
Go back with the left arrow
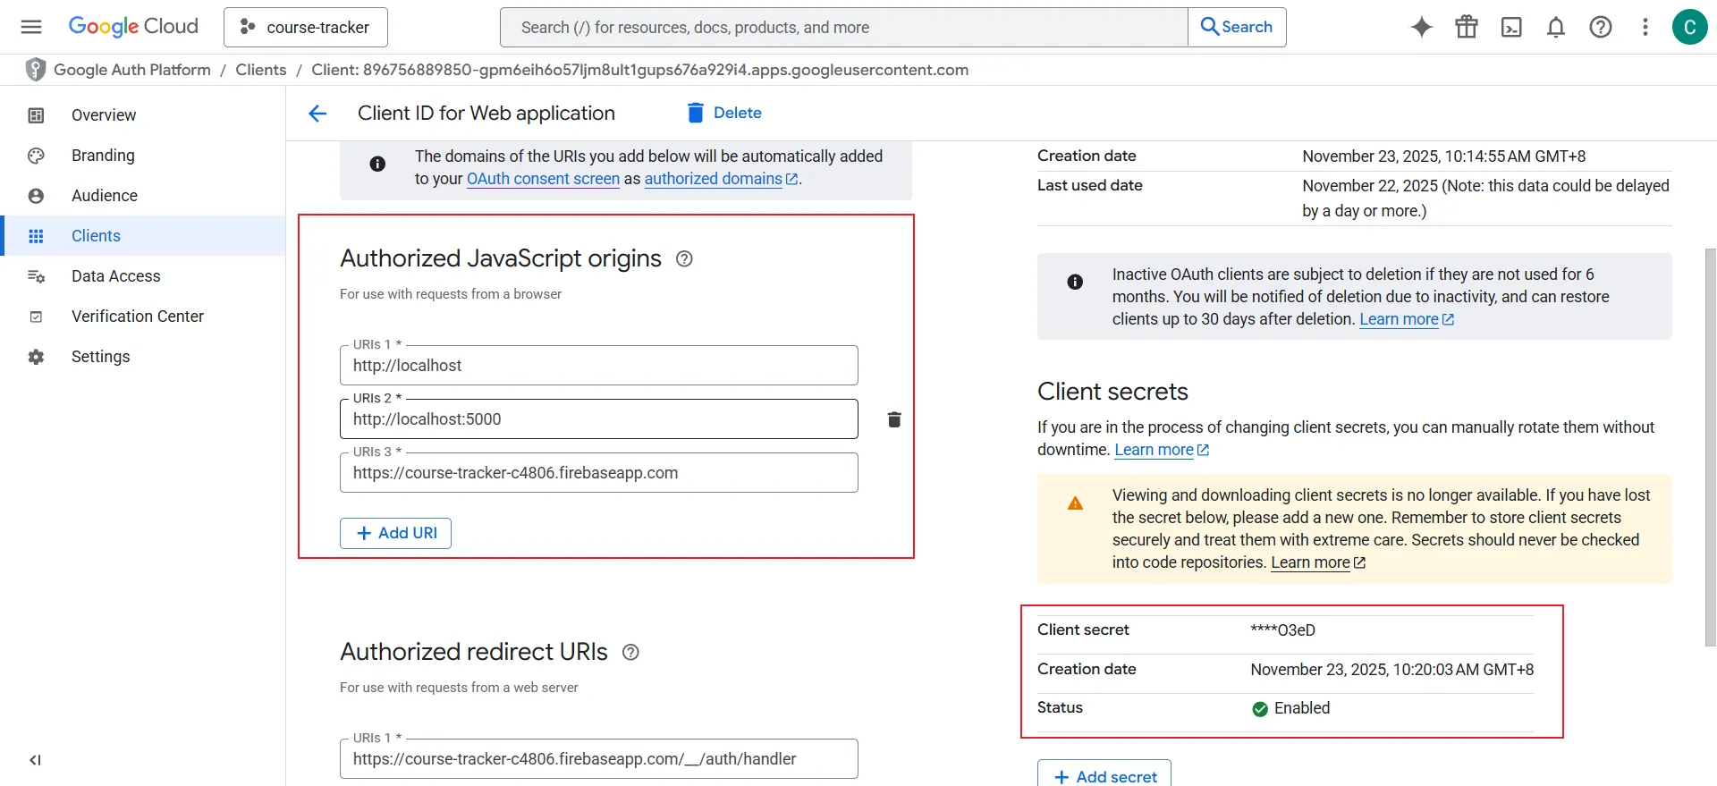317,114
